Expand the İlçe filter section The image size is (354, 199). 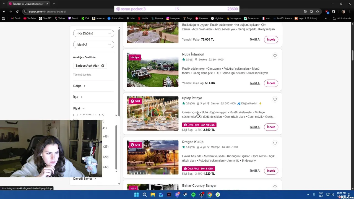click(78, 97)
